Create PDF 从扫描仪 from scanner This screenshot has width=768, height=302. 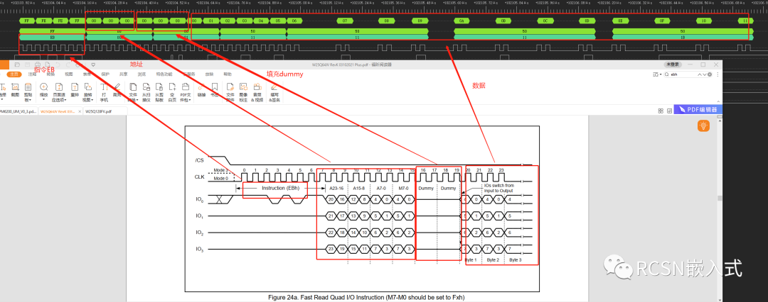(x=146, y=92)
